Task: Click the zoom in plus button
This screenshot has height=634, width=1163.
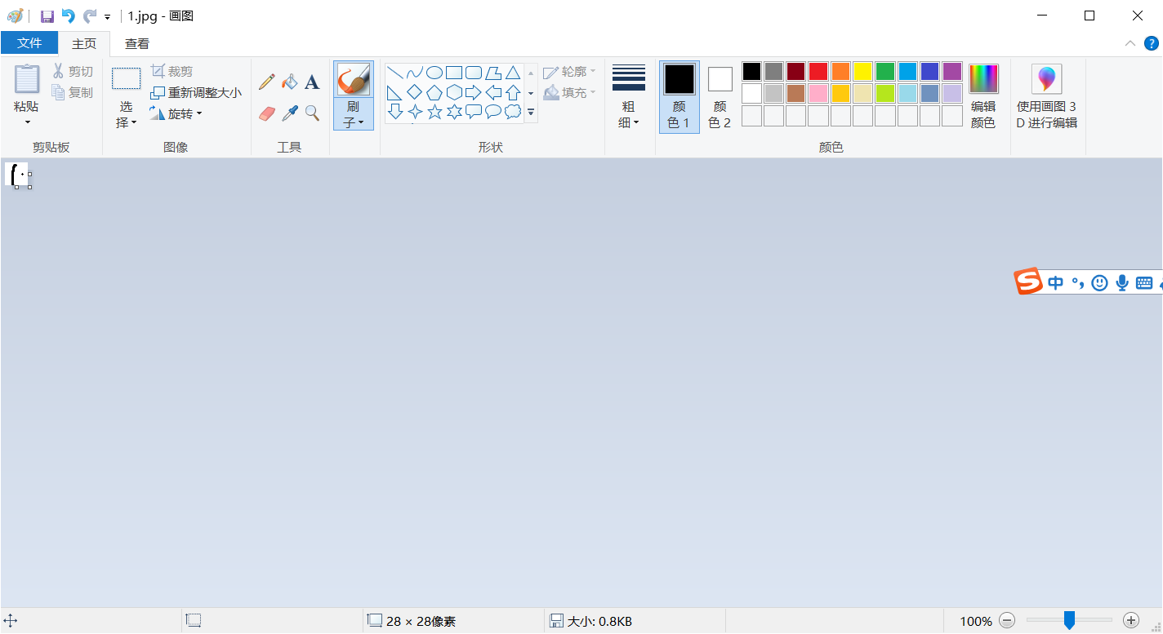Action: tap(1131, 621)
